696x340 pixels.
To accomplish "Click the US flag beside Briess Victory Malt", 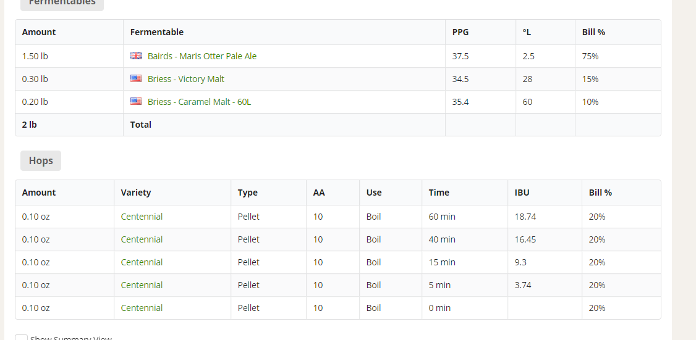I will (x=136, y=79).
